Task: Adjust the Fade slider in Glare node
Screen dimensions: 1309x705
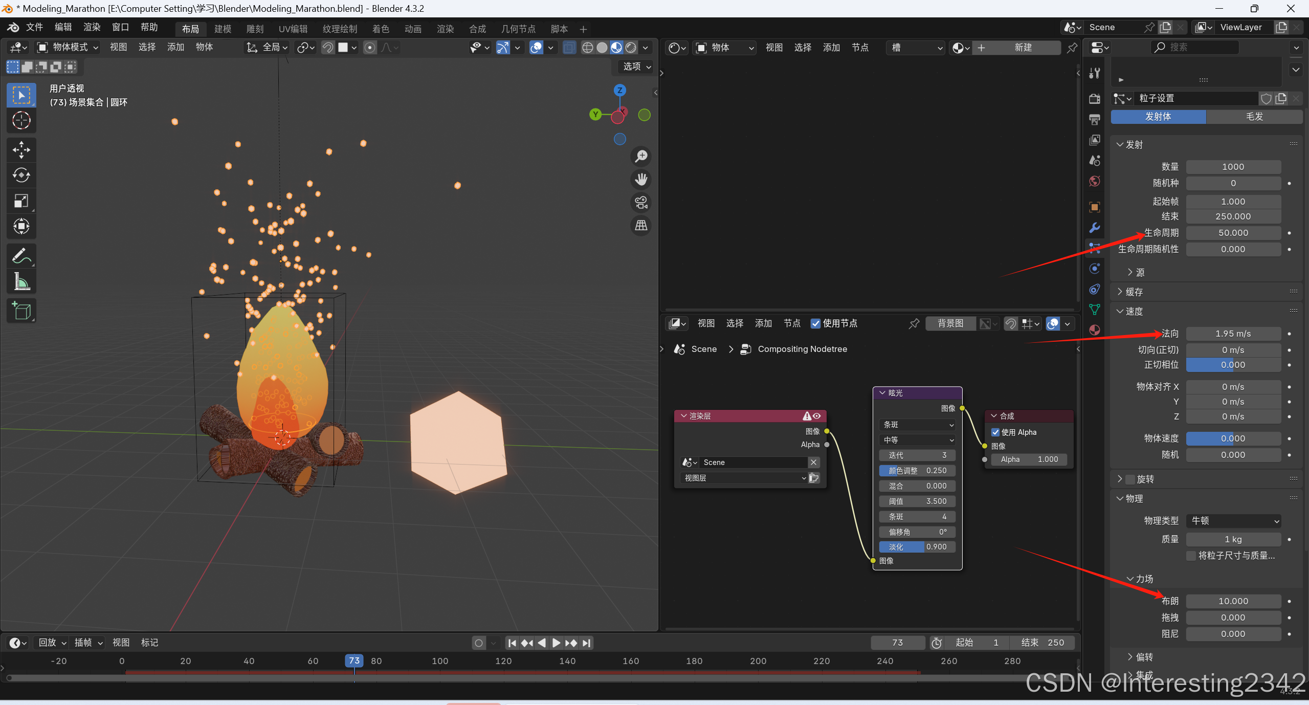Action: pyautogui.click(x=917, y=547)
